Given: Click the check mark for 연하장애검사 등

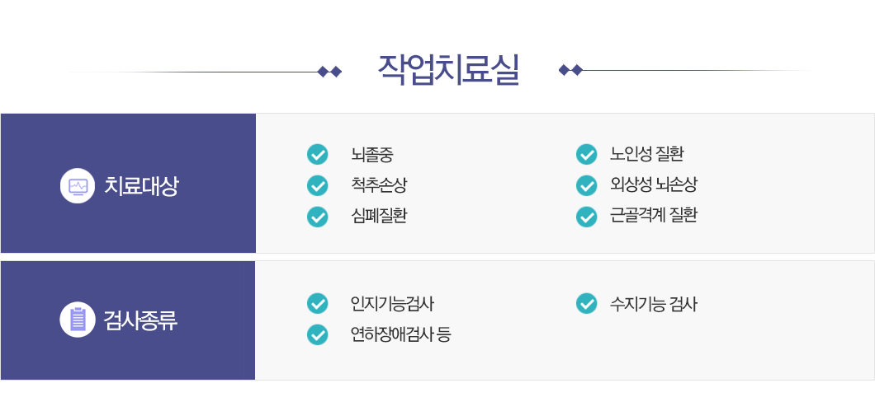Looking at the screenshot, I should [x=318, y=334].
